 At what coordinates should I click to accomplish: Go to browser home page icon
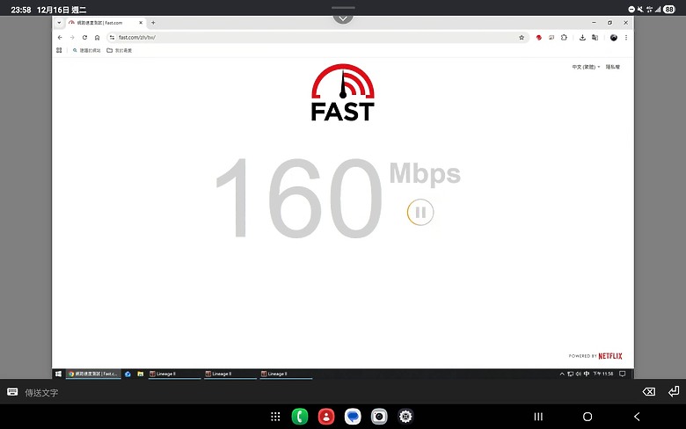[x=97, y=38]
